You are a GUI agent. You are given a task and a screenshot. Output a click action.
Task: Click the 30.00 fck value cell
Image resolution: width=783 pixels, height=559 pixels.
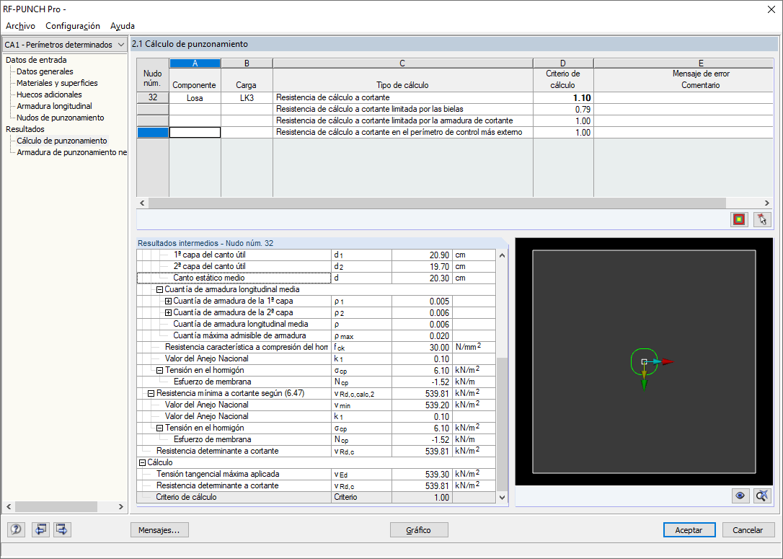point(422,347)
